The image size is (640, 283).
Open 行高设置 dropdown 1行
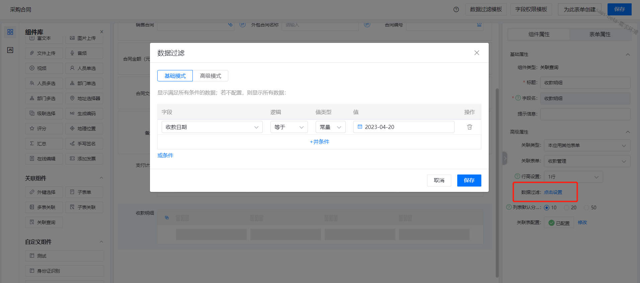tap(573, 177)
